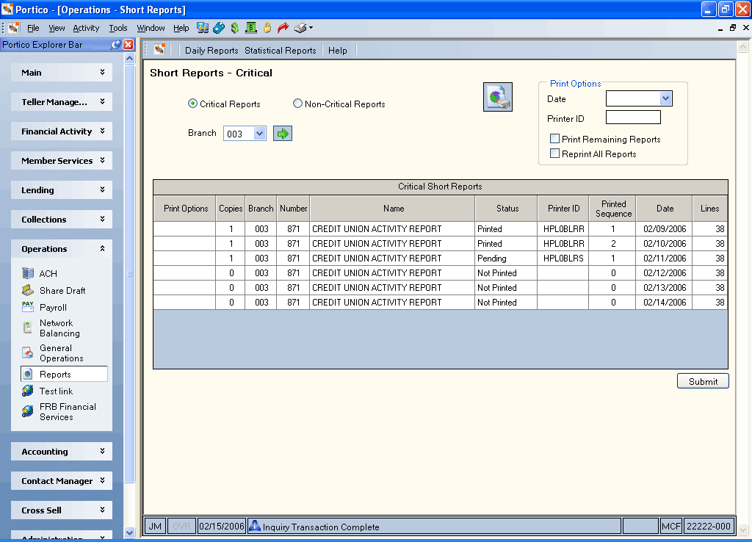This screenshot has width=752, height=542.
Task: Open the Branch dropdown showing 003
Action: [x=259, y=134]
